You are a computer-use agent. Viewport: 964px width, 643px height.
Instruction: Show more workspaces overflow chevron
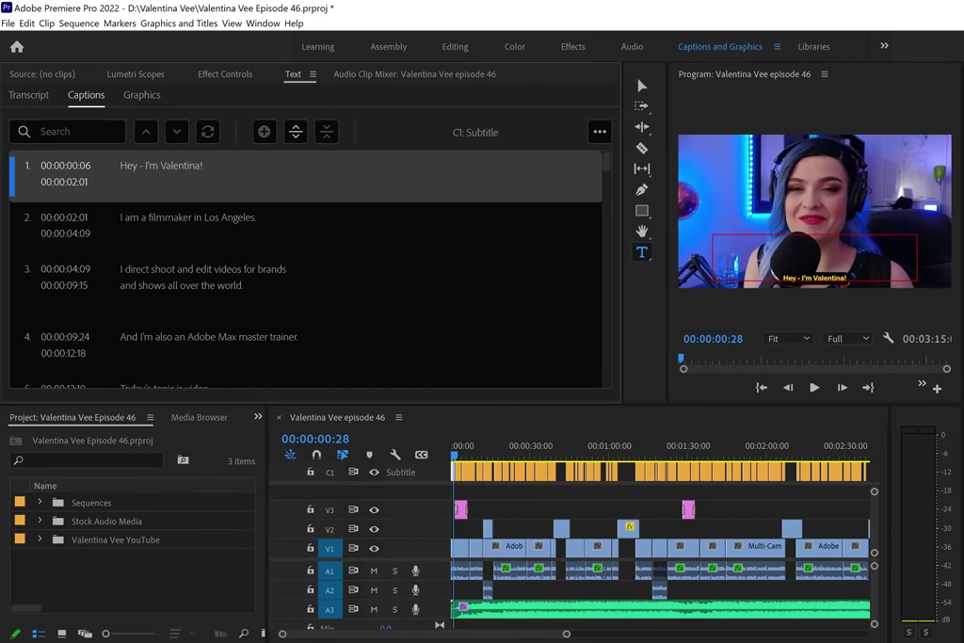(x=884, y=45)
